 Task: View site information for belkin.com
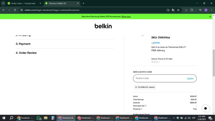point(21,10)
